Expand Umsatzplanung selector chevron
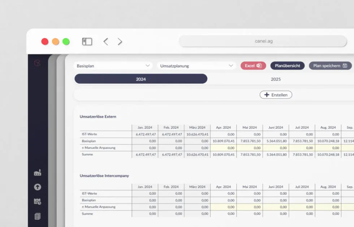Screen dimensions: 354x227 click(x=231, y=66)
